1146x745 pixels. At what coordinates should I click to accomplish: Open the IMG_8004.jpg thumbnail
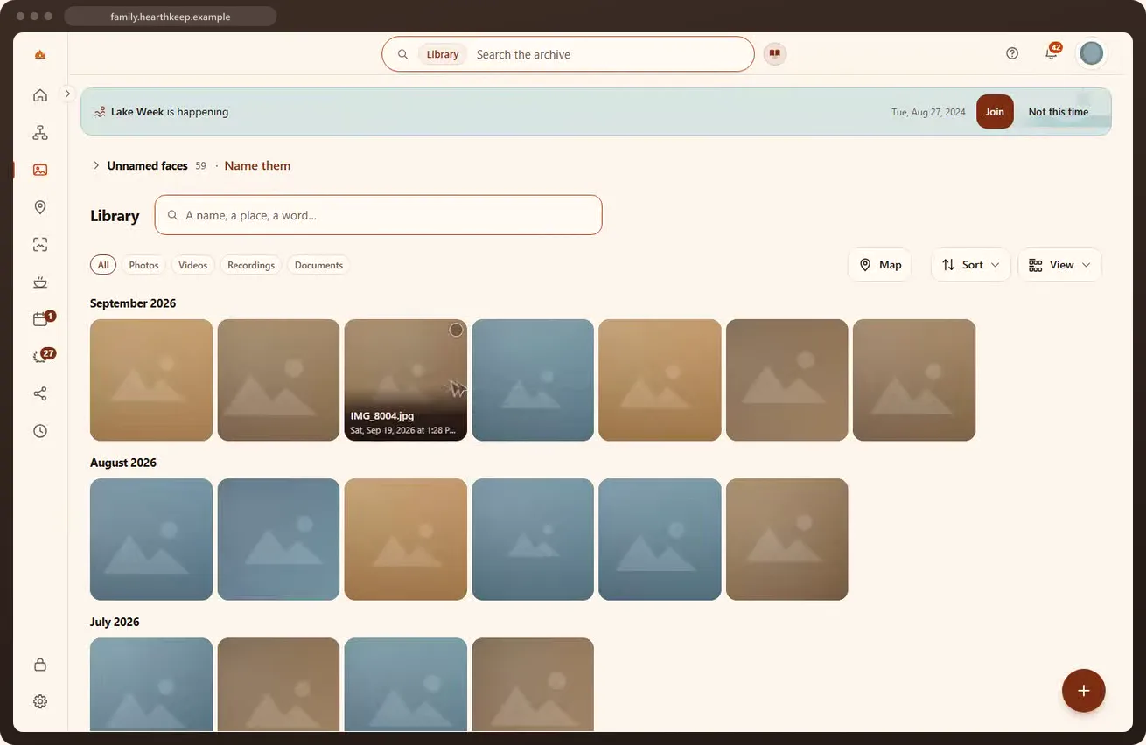pyautogui.click(x=406, y=380)
